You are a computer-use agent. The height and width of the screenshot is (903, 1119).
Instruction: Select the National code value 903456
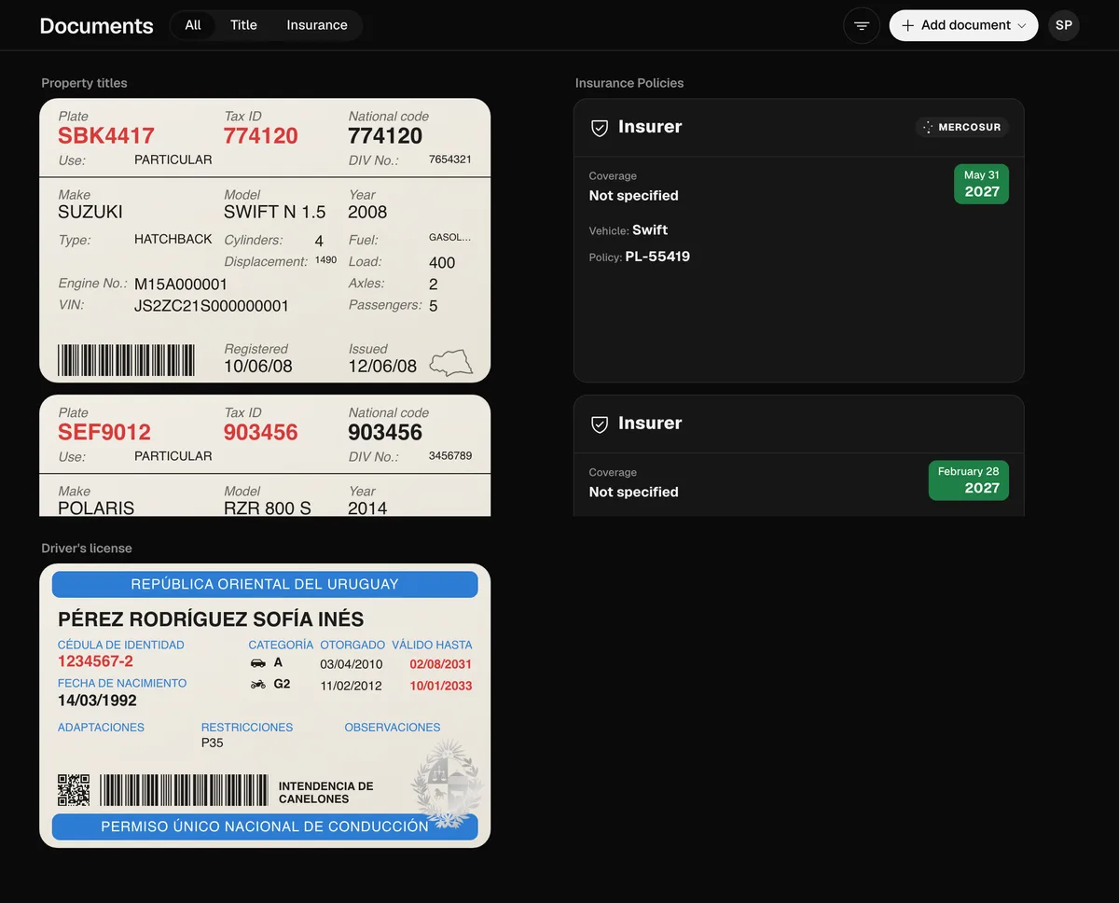pyautogui.click(x=385, y=433)
